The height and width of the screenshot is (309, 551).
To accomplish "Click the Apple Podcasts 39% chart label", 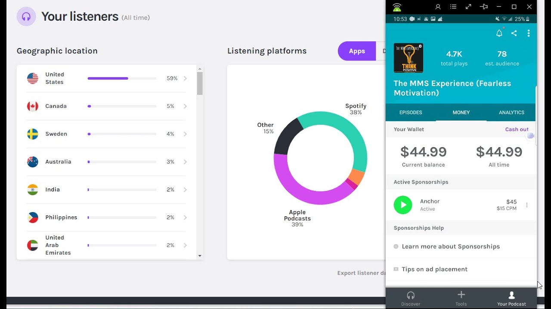I will pos(297,218).
